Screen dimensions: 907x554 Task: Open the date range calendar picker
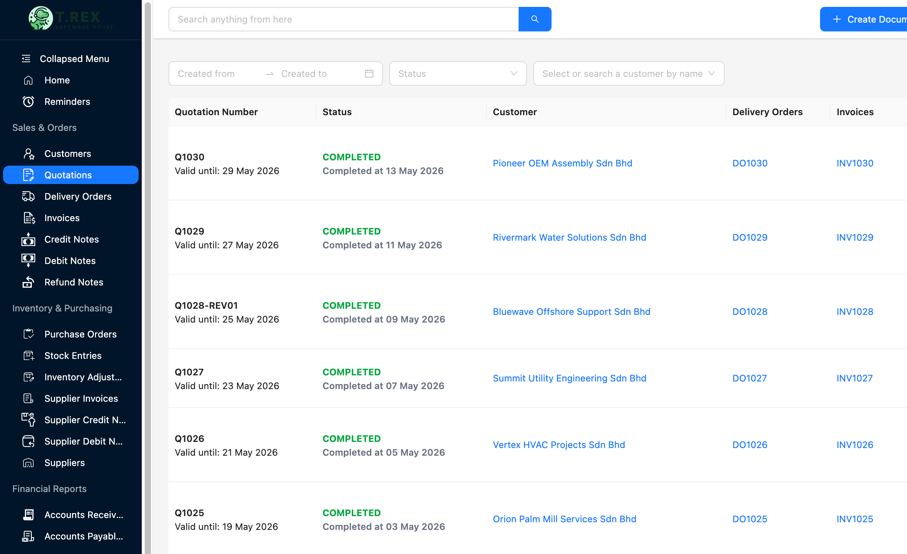[x=368, y=73]
